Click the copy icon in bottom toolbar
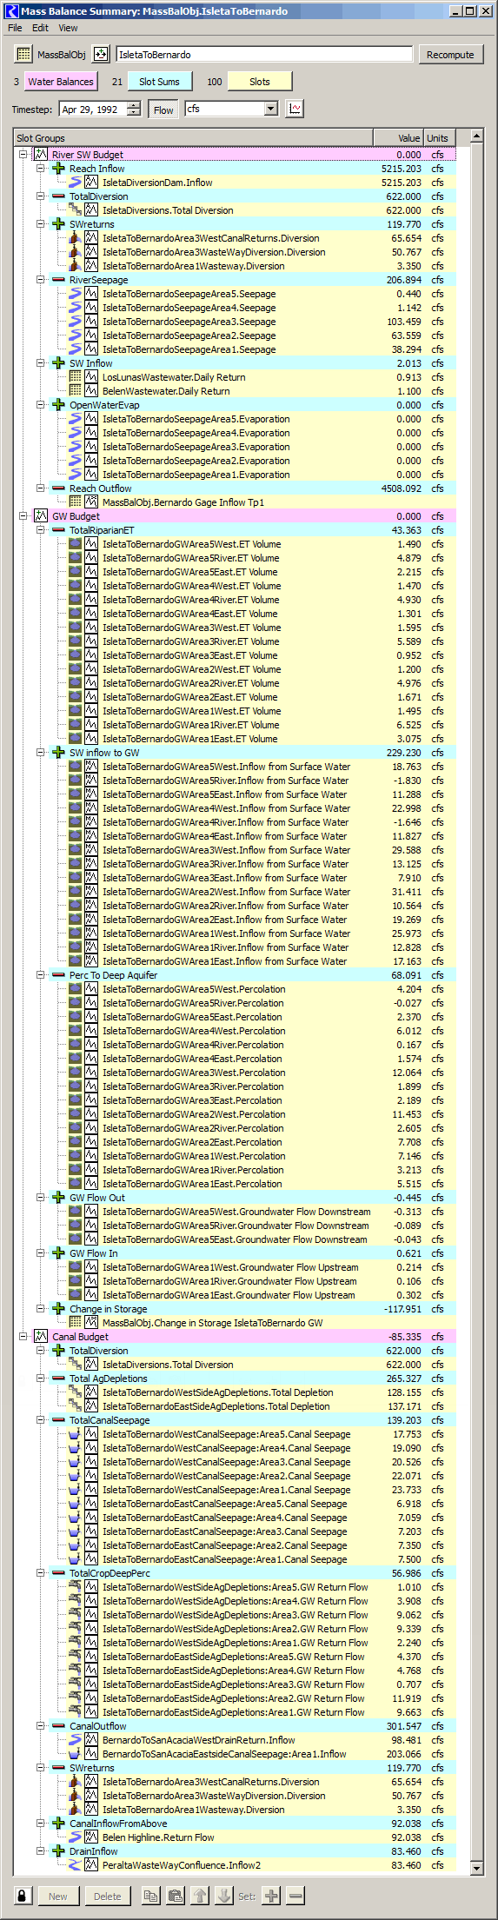This screenshot has width=498, height=1920. (150, 1896)
